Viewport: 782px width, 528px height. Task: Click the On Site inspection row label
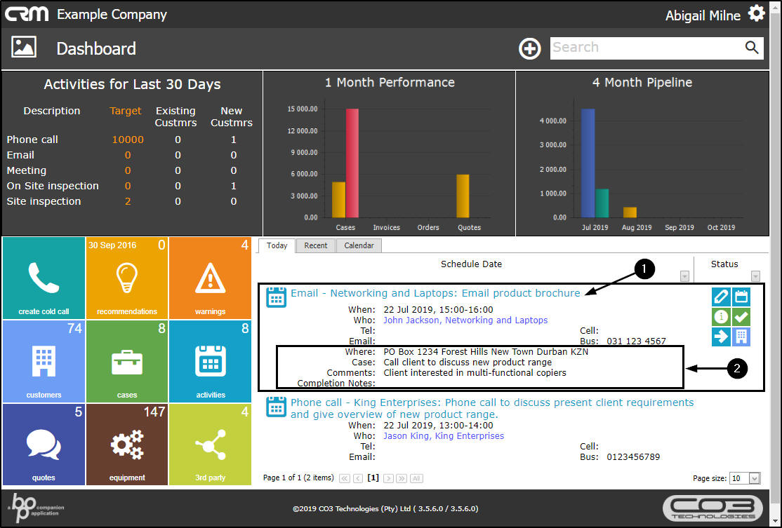53,186
